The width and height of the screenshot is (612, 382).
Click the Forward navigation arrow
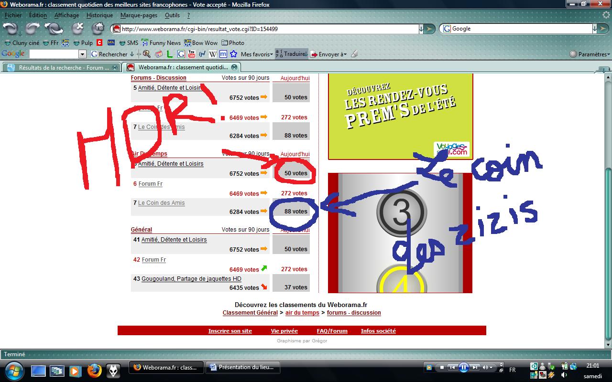point(33,29)
